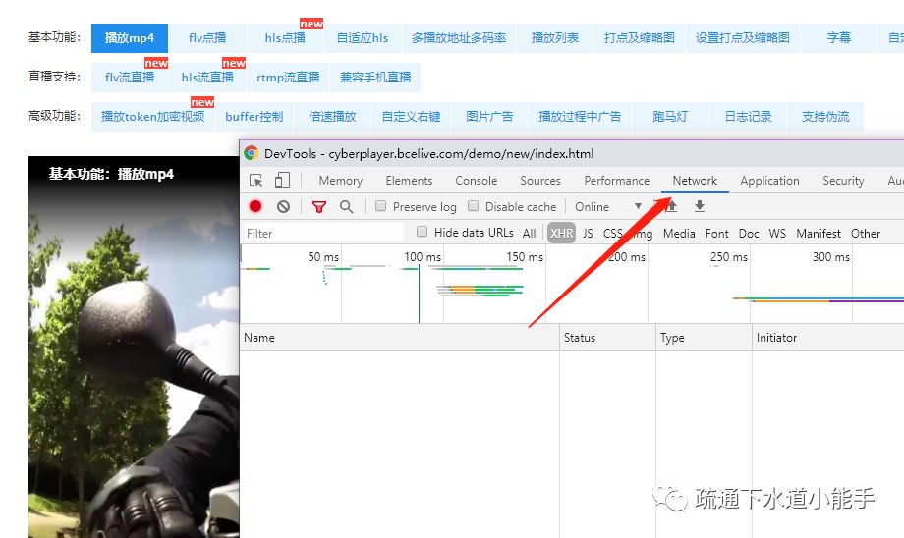
Task: Open the 自定义右键 demo
Action: tap(411, 117)
